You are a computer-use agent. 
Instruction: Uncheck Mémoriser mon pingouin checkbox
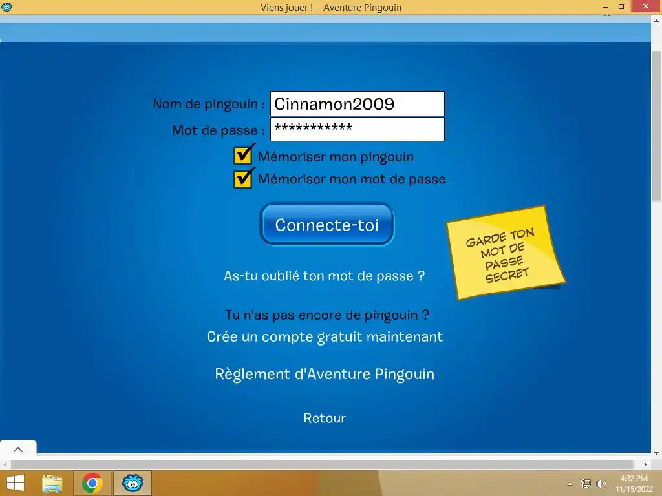point(243,155)
